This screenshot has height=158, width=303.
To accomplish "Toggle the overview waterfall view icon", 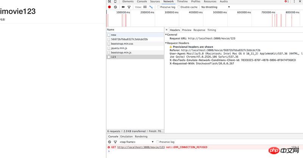I will pyautogui.click(x=151, y=7).
